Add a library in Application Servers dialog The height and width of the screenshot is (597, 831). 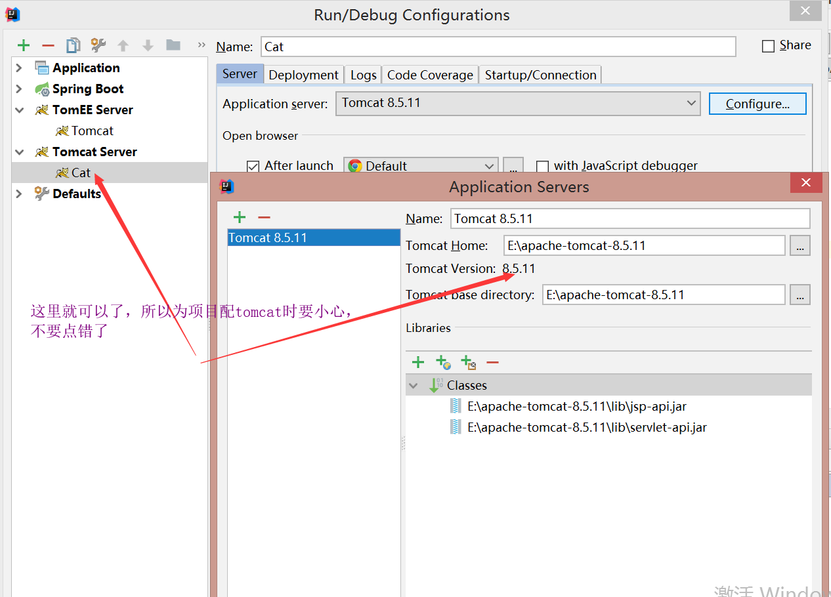coord(418,361)
